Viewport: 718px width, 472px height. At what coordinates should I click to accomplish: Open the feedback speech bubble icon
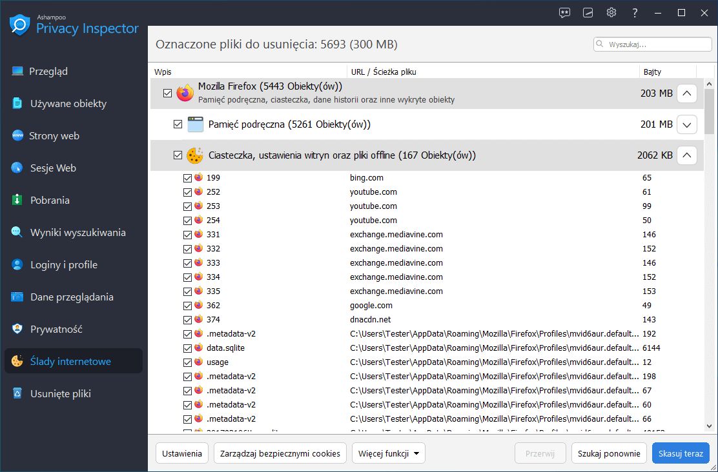(x=564, y=13)
